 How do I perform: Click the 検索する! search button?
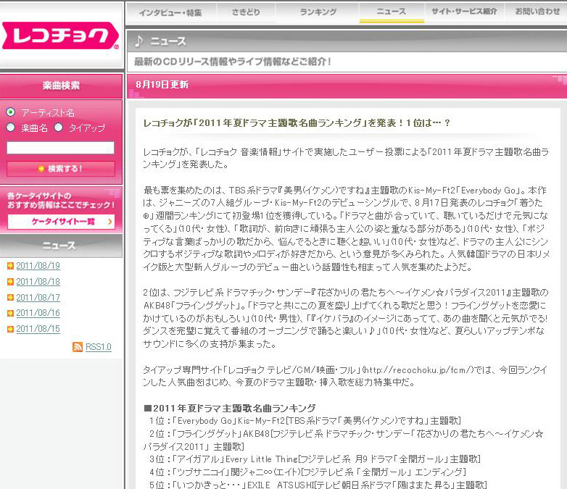point(61,169)
